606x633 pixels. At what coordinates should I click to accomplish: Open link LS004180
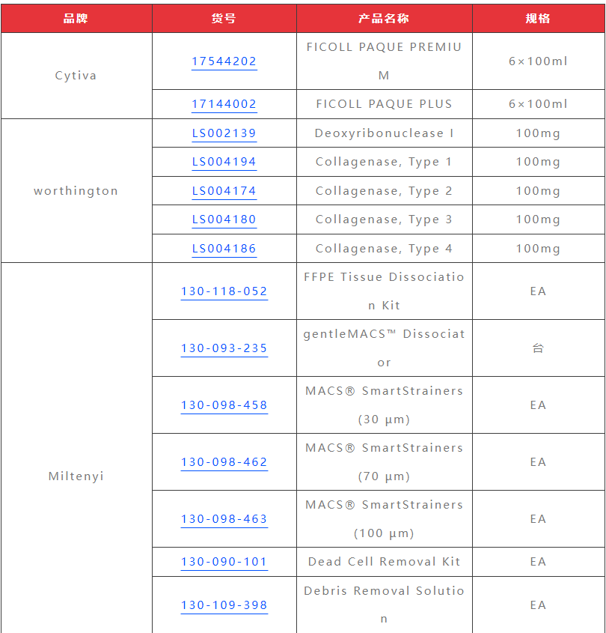224,219
